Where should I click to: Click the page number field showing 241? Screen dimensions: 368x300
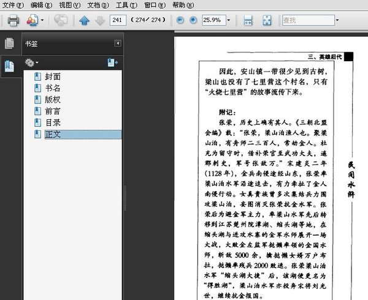point(118,20)
